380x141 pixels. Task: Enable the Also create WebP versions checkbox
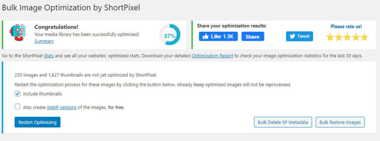coord(17,106)
